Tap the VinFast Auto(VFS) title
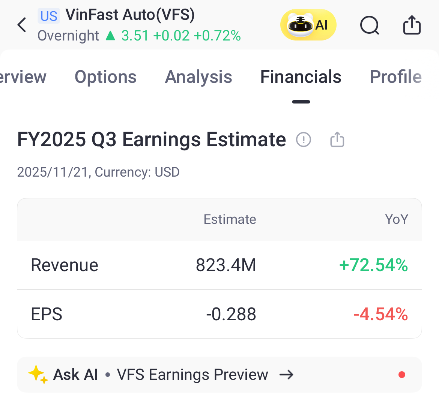 (x=130, y=15)
